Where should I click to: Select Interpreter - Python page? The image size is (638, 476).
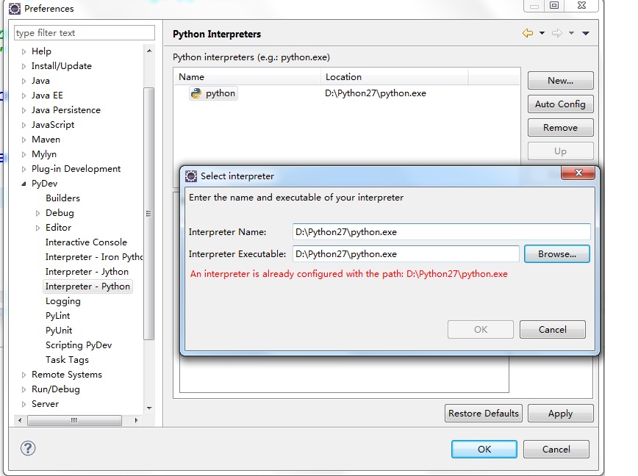pyautogui.click(x=87, y=286)
